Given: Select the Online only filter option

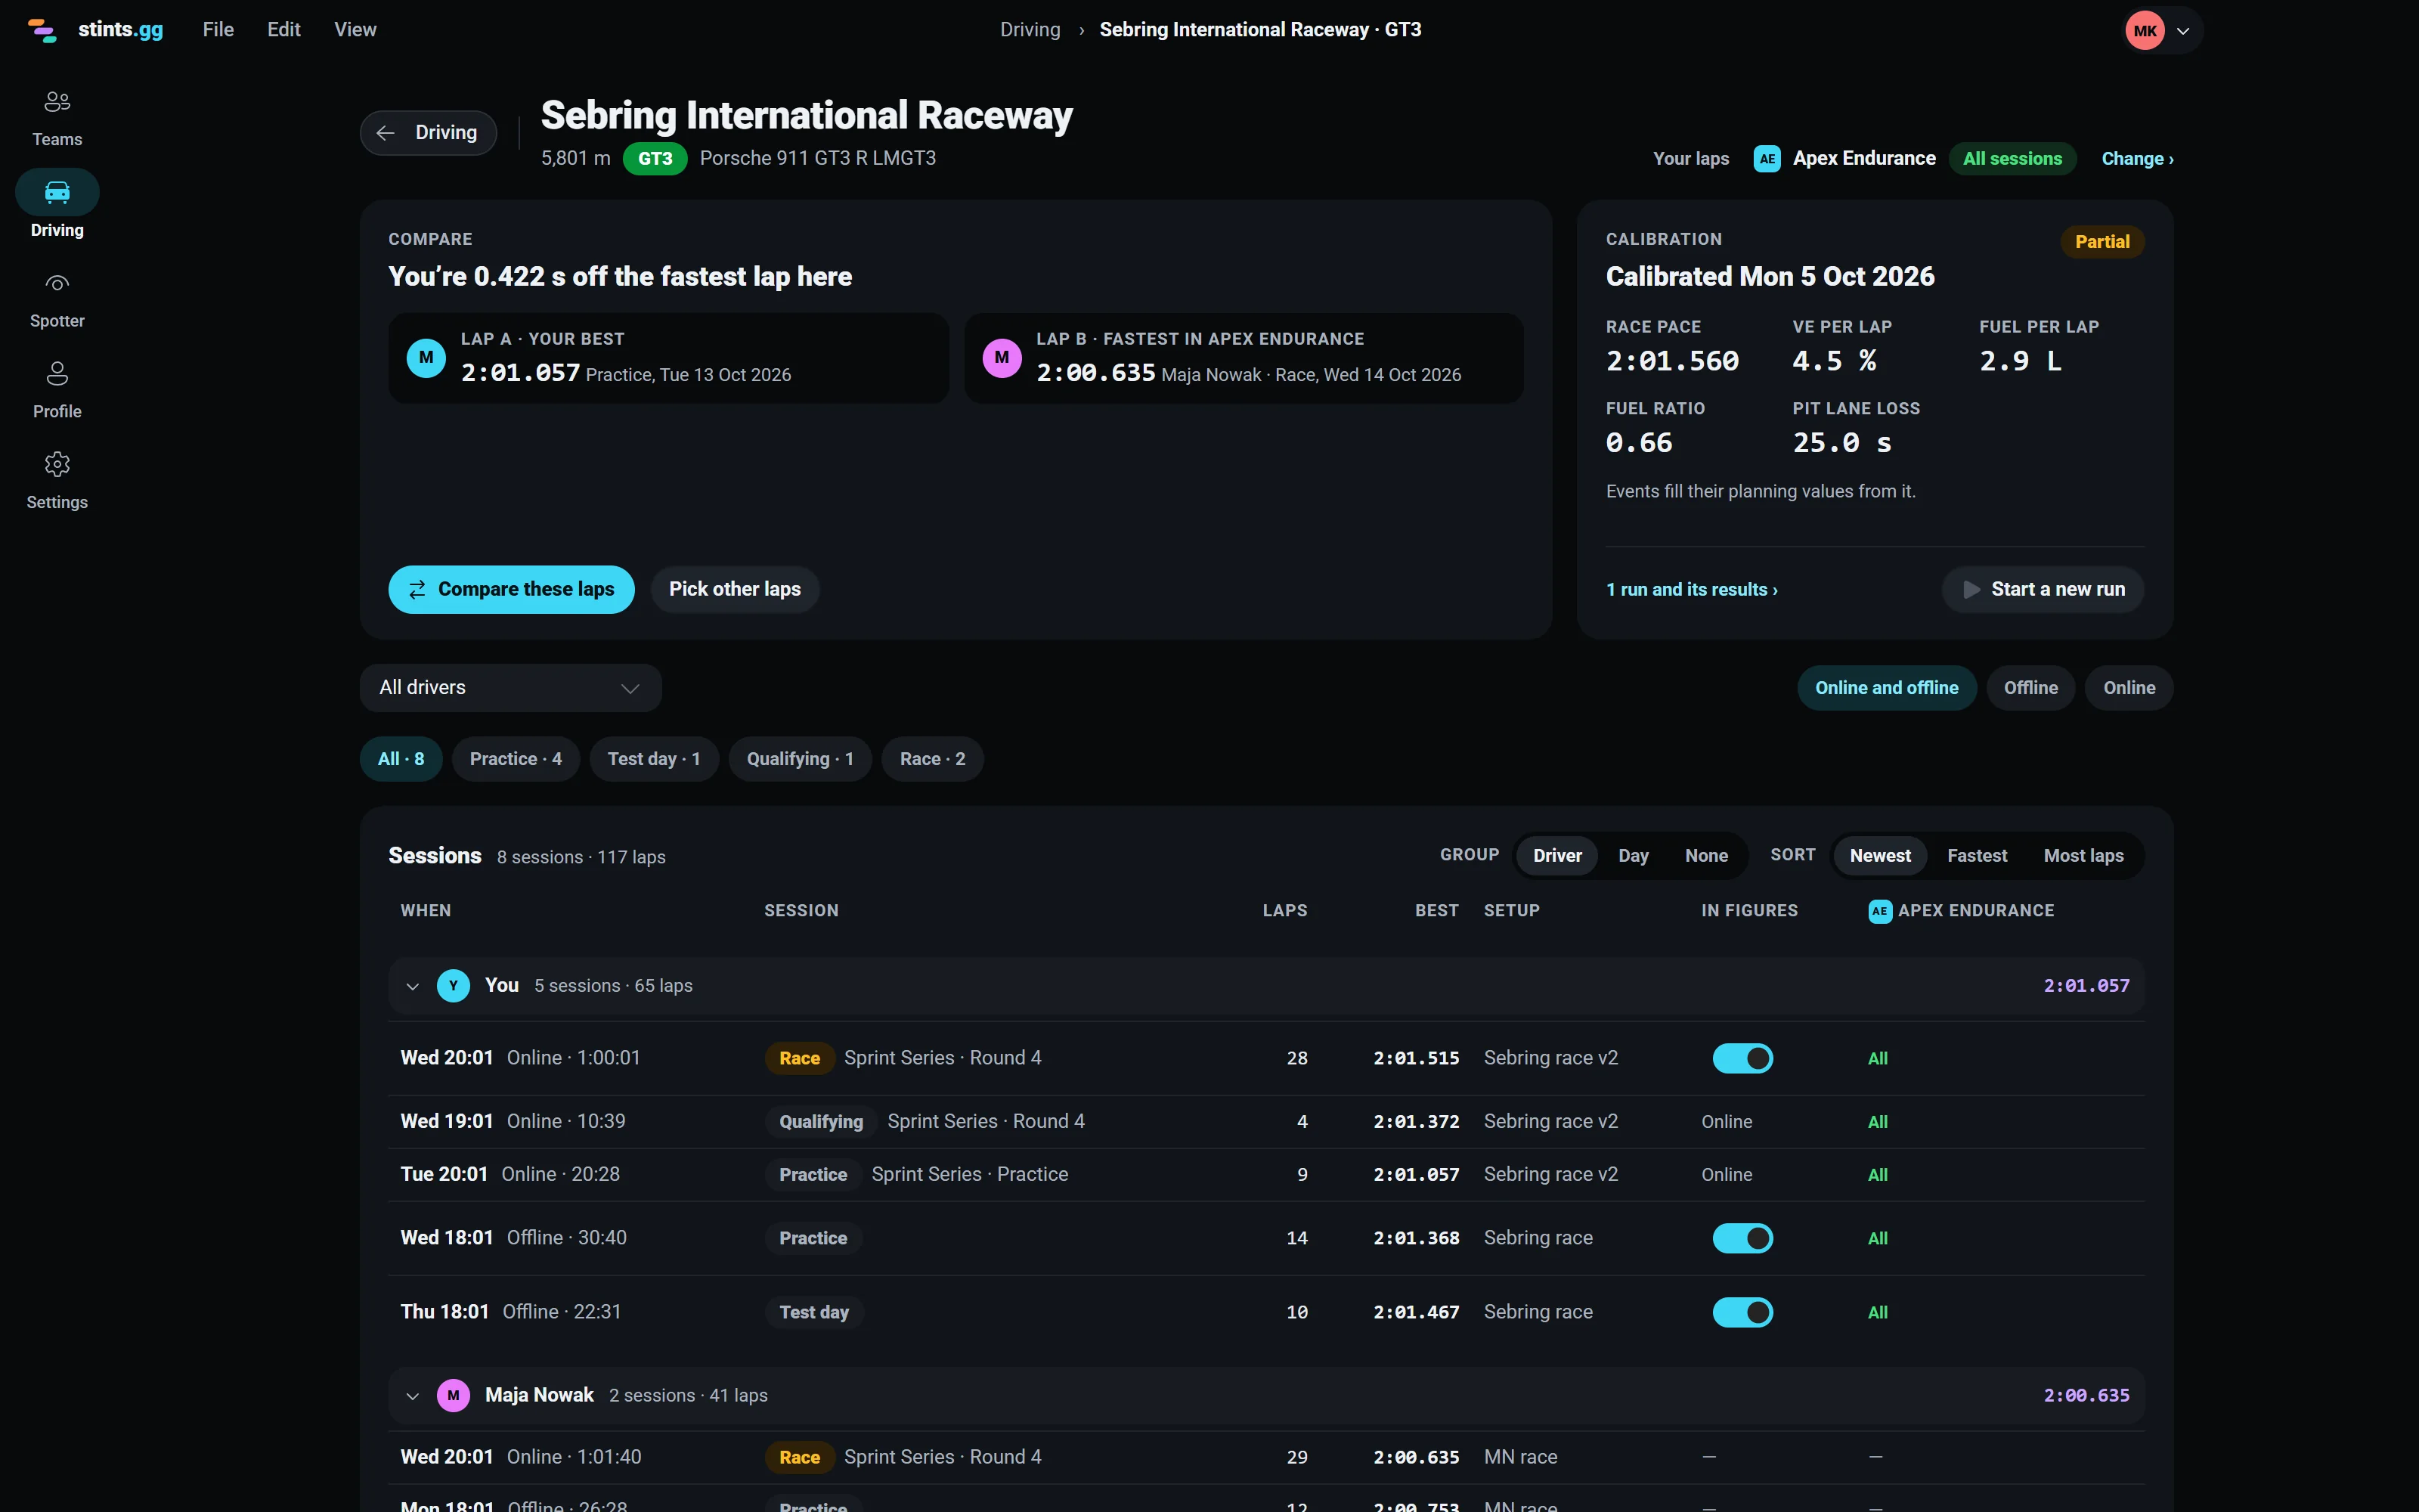Looking at the screenshot, I should click(x=2128, y=688).
